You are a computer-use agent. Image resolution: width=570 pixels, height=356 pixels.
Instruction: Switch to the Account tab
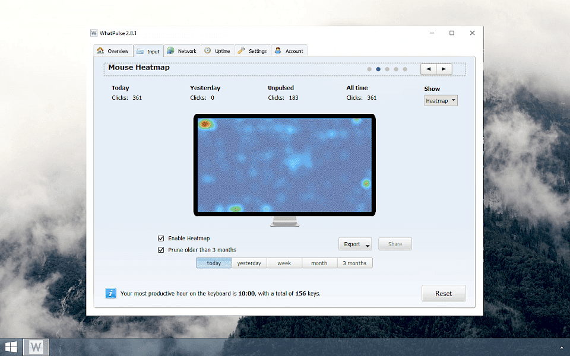pyautogui.click(x=289, y=51)
